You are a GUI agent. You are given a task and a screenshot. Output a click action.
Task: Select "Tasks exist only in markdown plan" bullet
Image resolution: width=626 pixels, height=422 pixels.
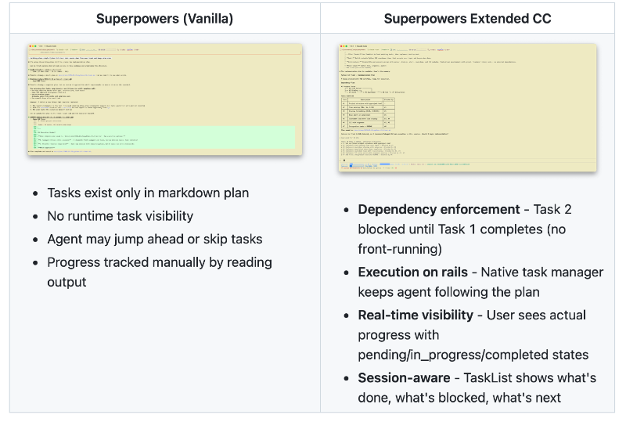tap(148, 193)
